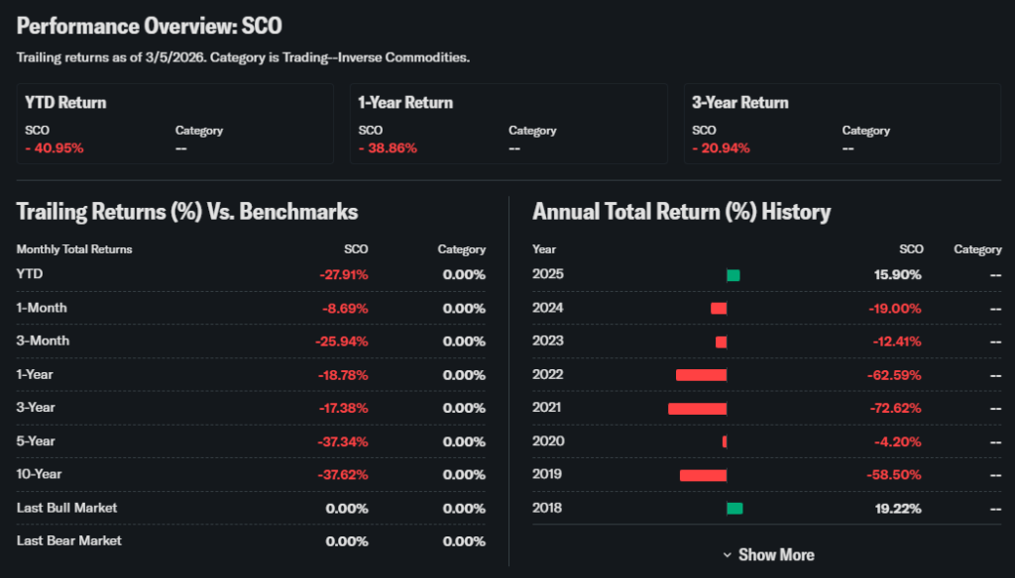Select the Last Bull Market row label
The height and width of the screenshot is (578, 1015).
tap(66, 508)
